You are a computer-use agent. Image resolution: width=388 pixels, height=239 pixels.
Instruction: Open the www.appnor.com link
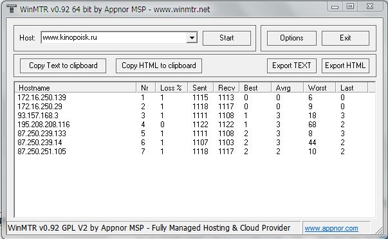(x=331, y=228)
